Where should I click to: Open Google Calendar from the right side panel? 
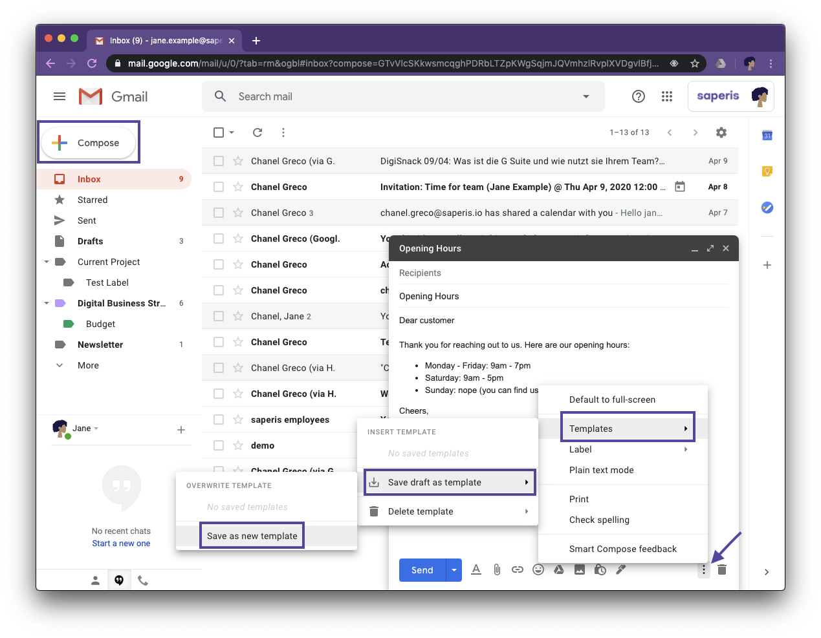(767, 135)
